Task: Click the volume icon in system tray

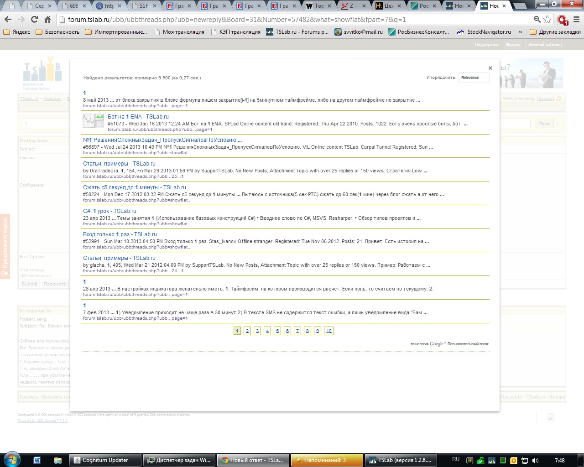Action: pyautogui.click(x=535, y=460)
